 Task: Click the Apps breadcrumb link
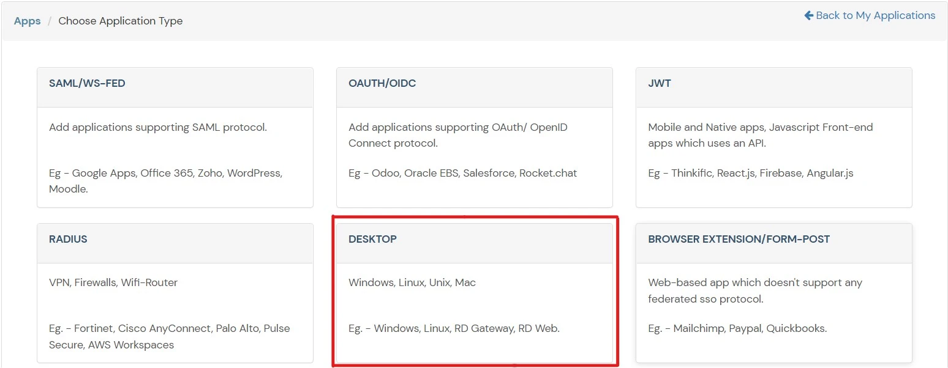[x=27, y=21]
